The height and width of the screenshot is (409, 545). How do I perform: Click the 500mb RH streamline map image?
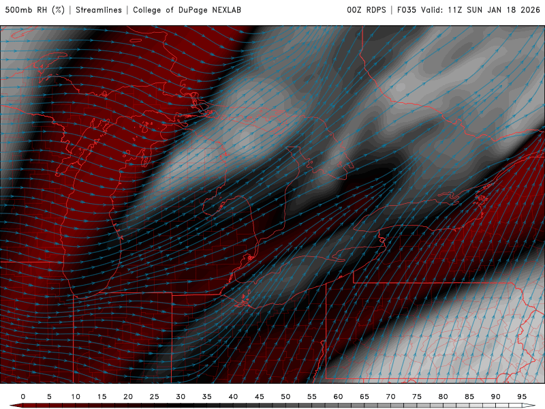click(272, 204)
